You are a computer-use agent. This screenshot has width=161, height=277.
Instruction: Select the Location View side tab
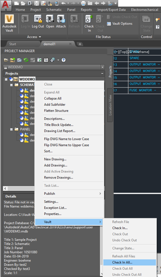[110, 105]
